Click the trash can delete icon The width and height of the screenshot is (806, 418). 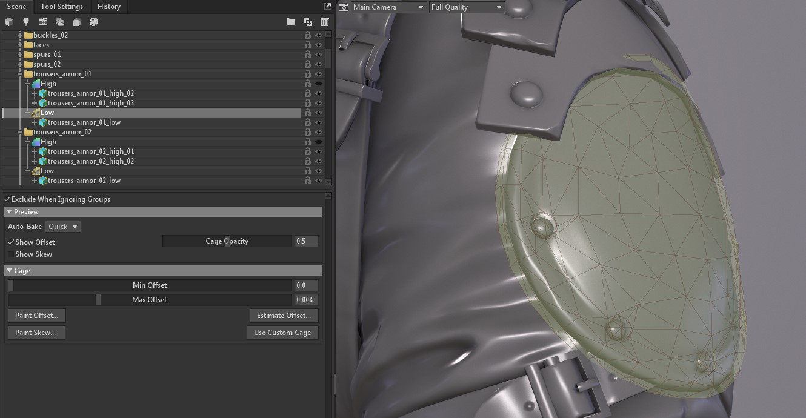coord(325,22)
